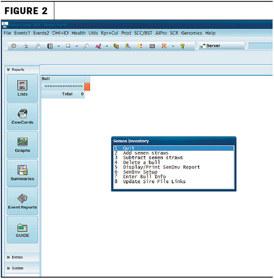Click the Bull column header
Viewport: 274px width, 279px height.
tap(63, 79)
